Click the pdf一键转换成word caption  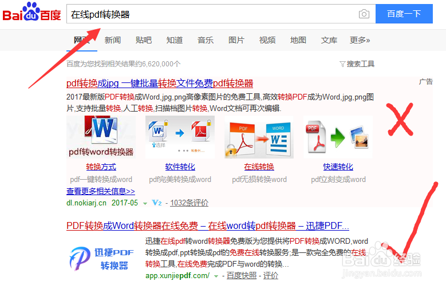[101, 180]
